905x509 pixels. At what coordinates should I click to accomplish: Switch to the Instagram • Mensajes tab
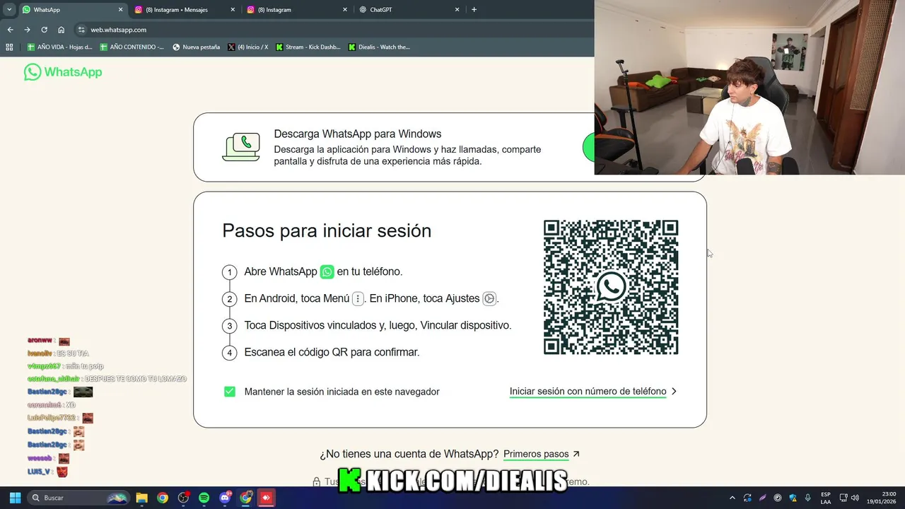185,10
